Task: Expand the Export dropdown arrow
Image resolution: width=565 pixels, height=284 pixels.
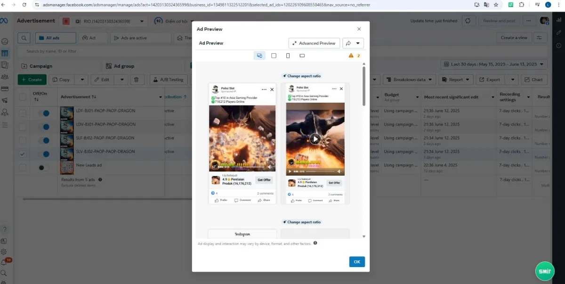Action: (512, 80)
